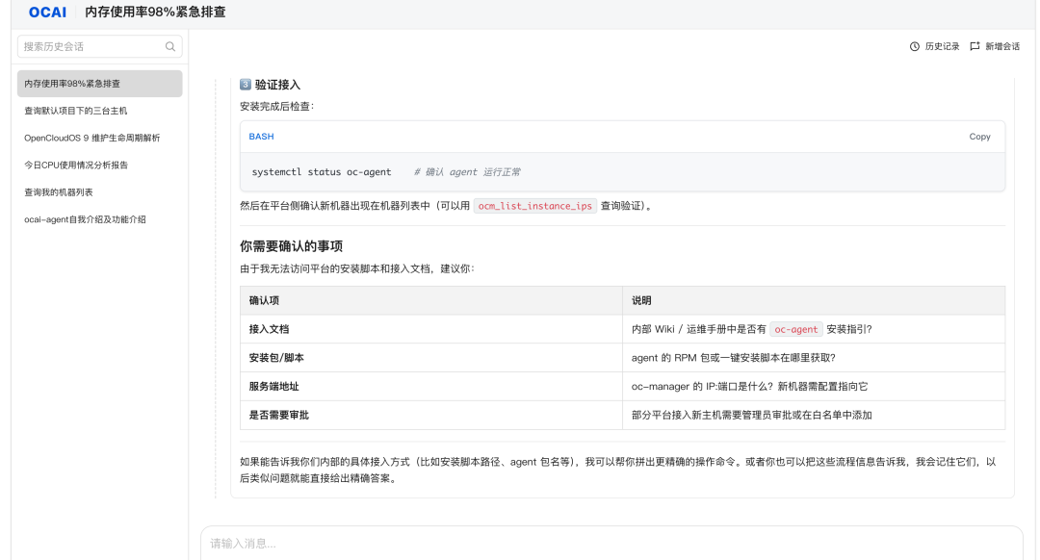Click the 安装包/脚本 table cell

[431, 358]
